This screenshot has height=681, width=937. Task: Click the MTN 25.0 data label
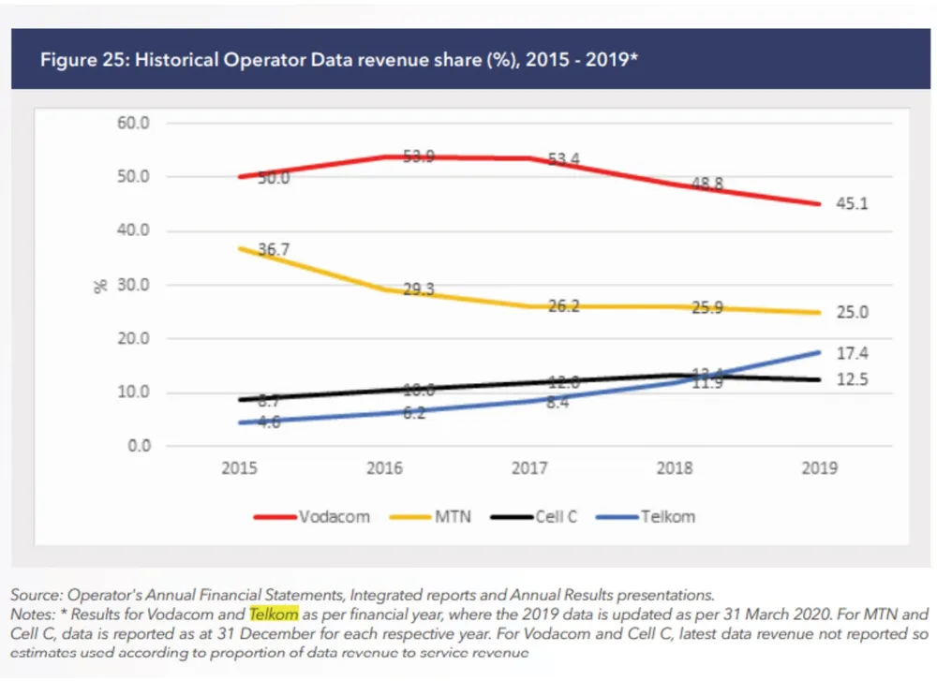(x=852, y=313)
